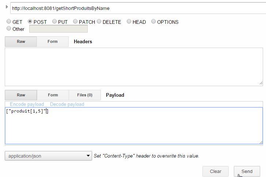Select the PUT method radio button
Screen dimensions: 266x177
click(x=54, y=22)
